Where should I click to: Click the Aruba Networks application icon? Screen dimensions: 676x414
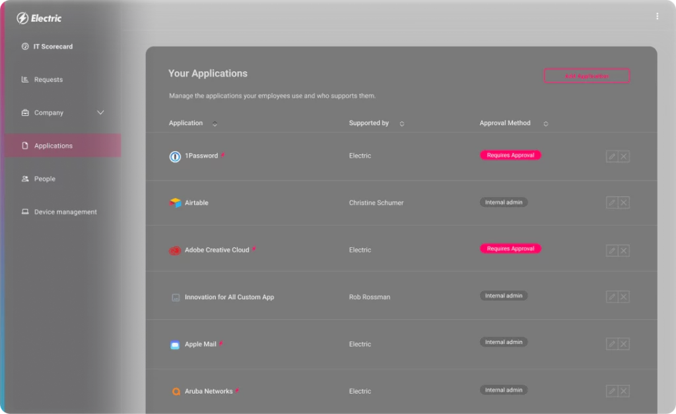176,391
